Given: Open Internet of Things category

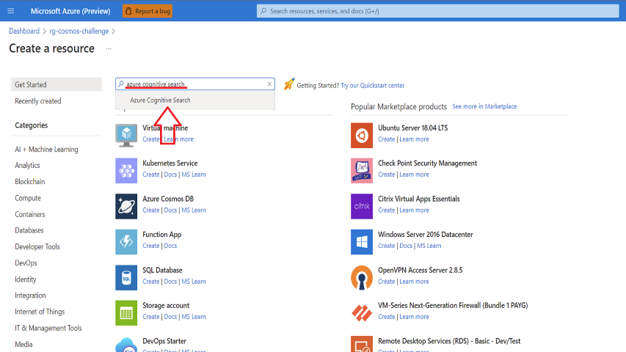Looking at the screenshot, I should pos(40,312).
